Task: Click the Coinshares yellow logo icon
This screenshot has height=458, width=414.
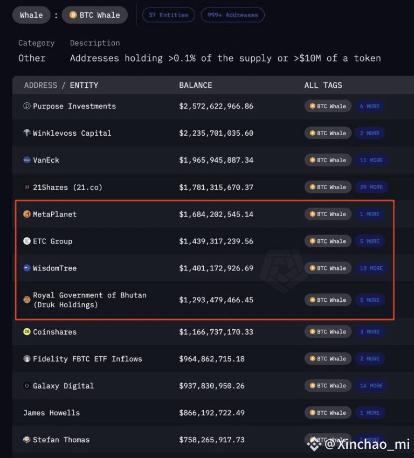Action: (27, 332)
